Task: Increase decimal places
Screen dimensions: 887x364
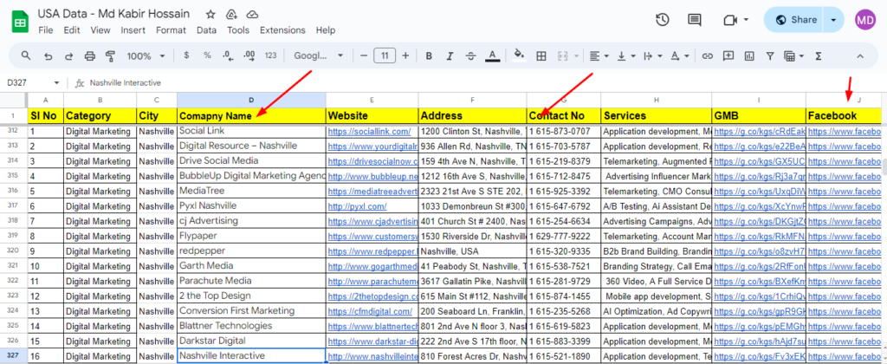Action: (249, 55)
